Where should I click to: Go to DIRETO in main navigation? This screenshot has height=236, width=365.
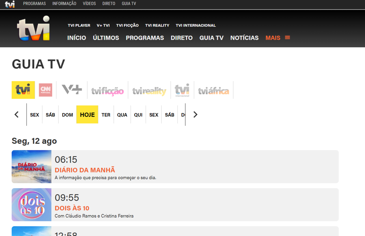coord(182,38)
